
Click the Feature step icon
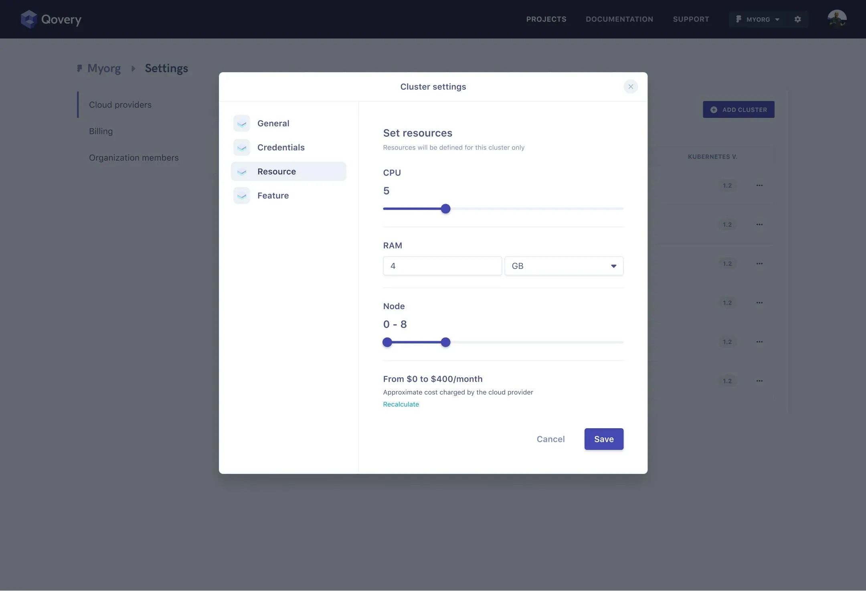point(242,196)
